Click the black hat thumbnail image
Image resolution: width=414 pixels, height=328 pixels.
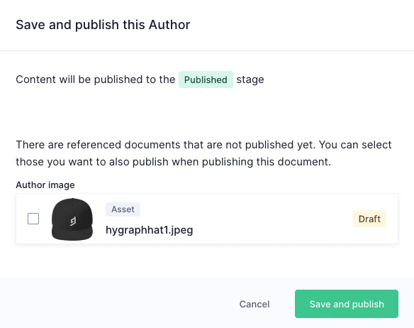(72, 219)
